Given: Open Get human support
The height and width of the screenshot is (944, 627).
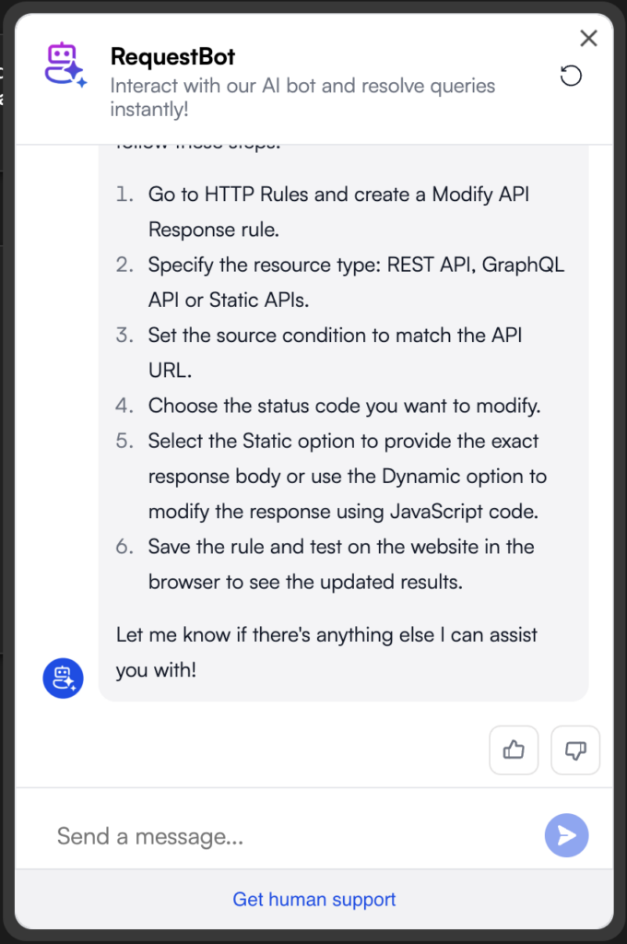Looking at the screenshot, I should 313,899.
